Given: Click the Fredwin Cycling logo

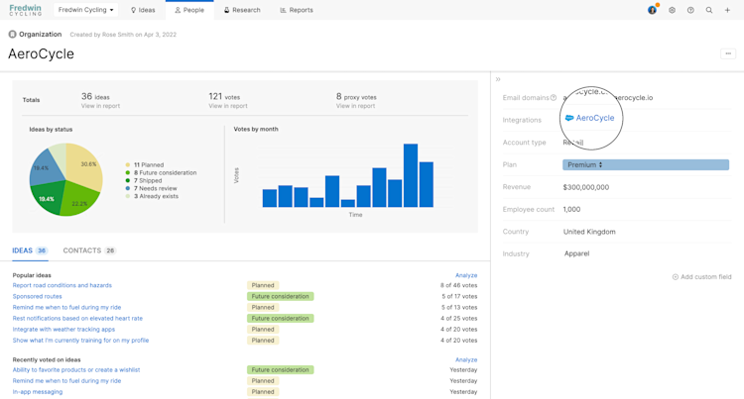Looking at the screenshot, I should coord(25,10).
